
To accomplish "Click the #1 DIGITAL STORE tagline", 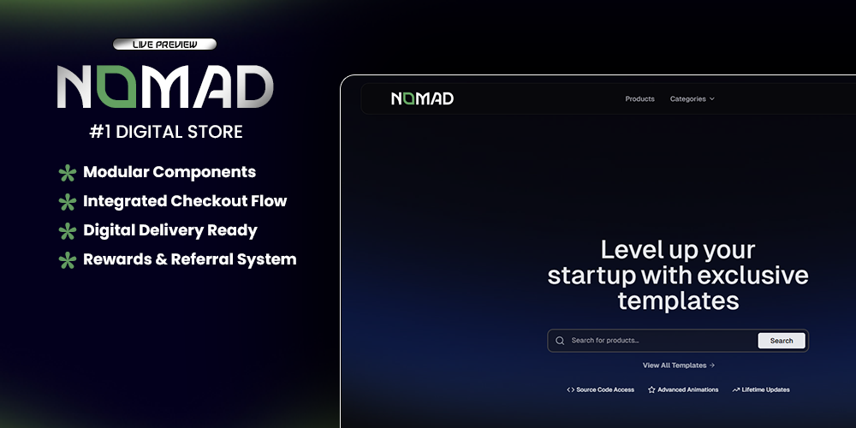I will point(166,132).
